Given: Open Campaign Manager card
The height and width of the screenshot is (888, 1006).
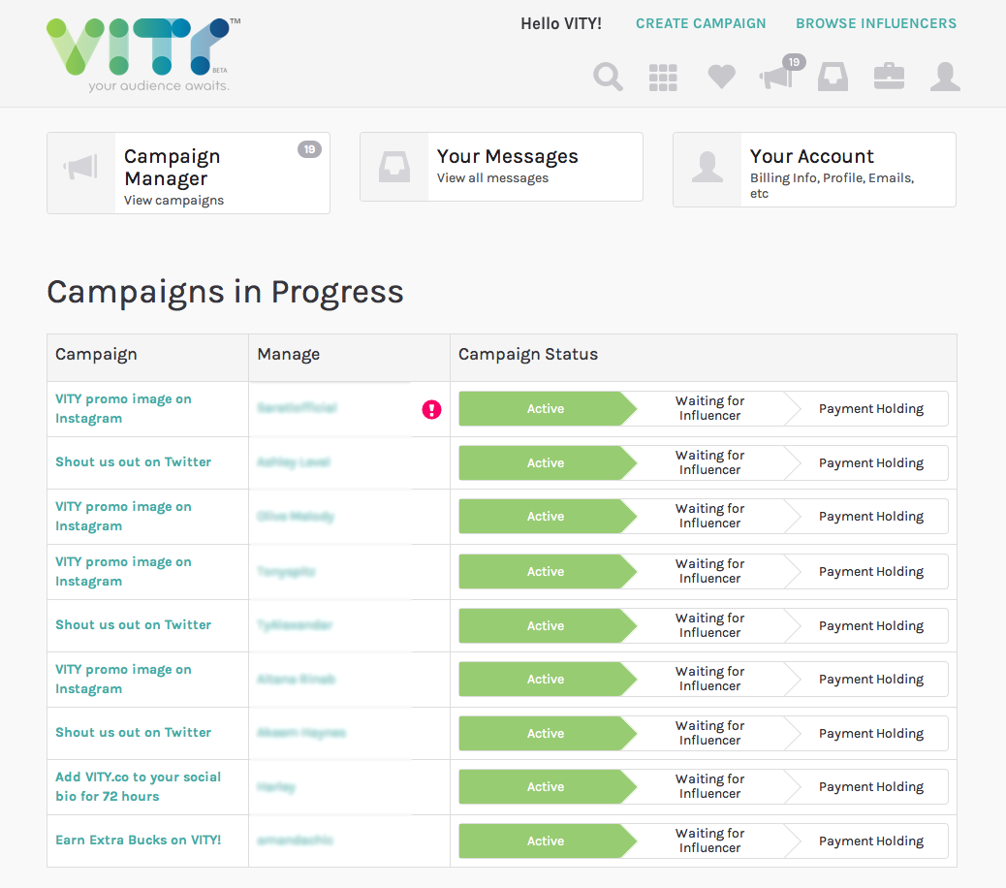Looking at the screenshot, I should click(188, 173).
